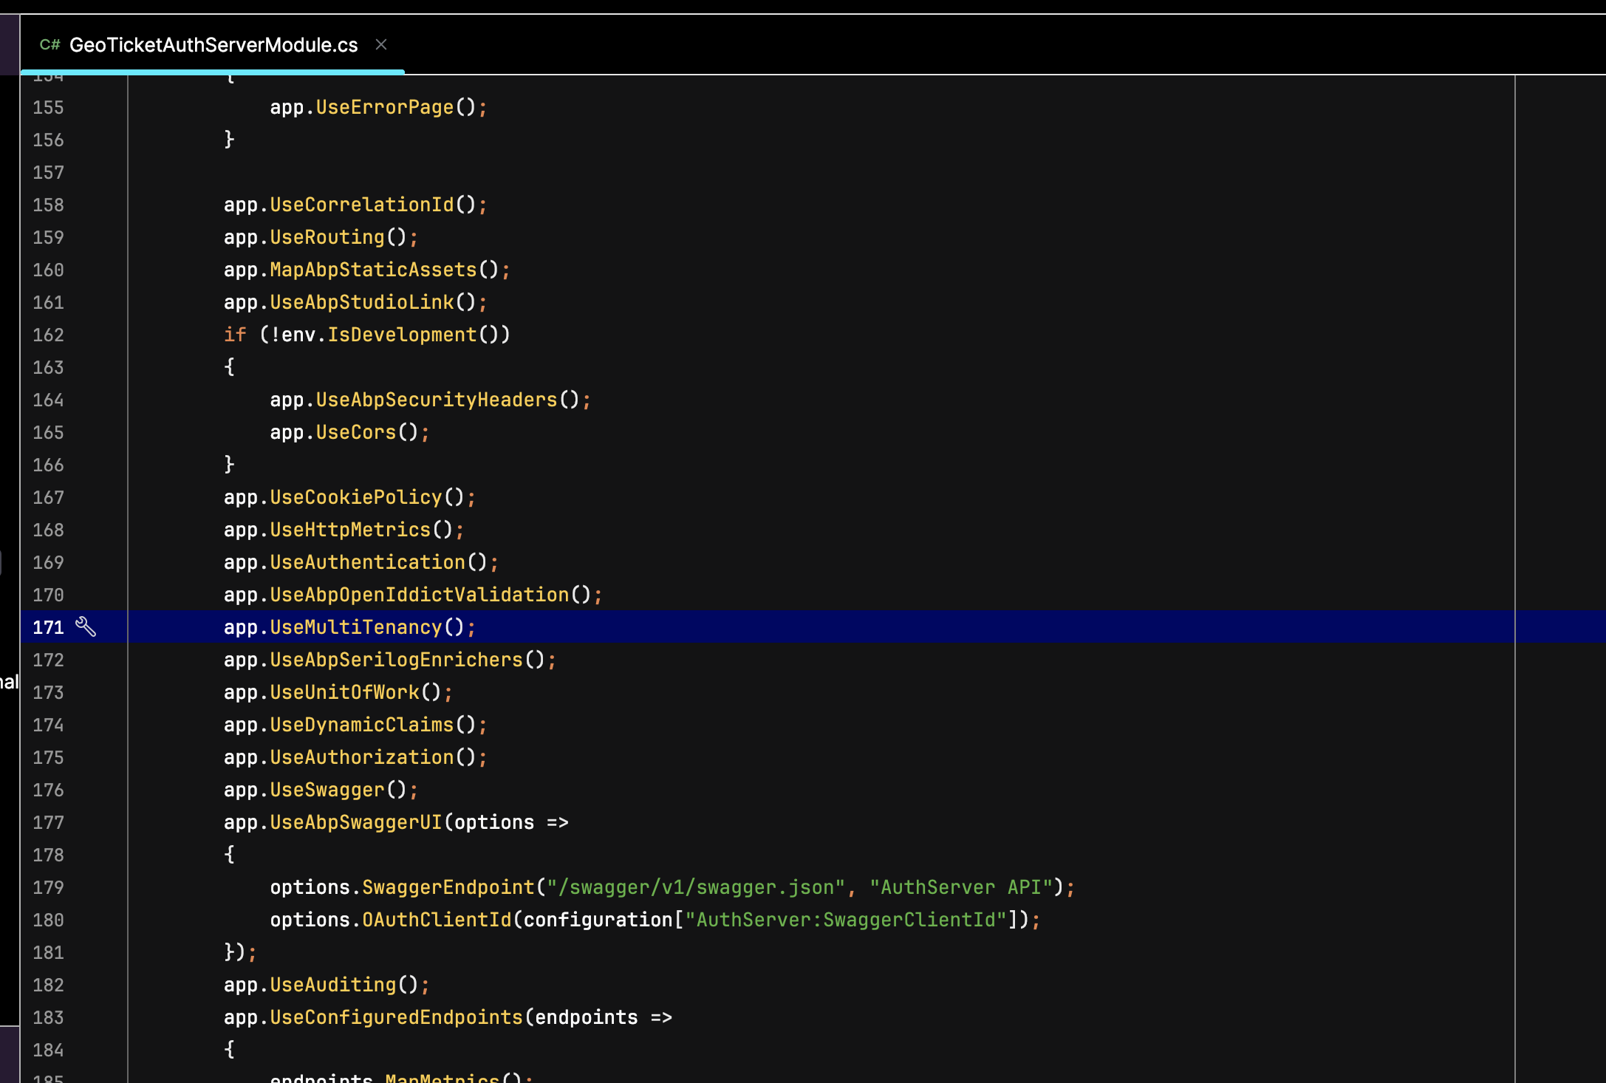This screenshot has height=1083, width=1606.
Task: Click UseCorrelationId on line 158
Action: click(361, 205)
